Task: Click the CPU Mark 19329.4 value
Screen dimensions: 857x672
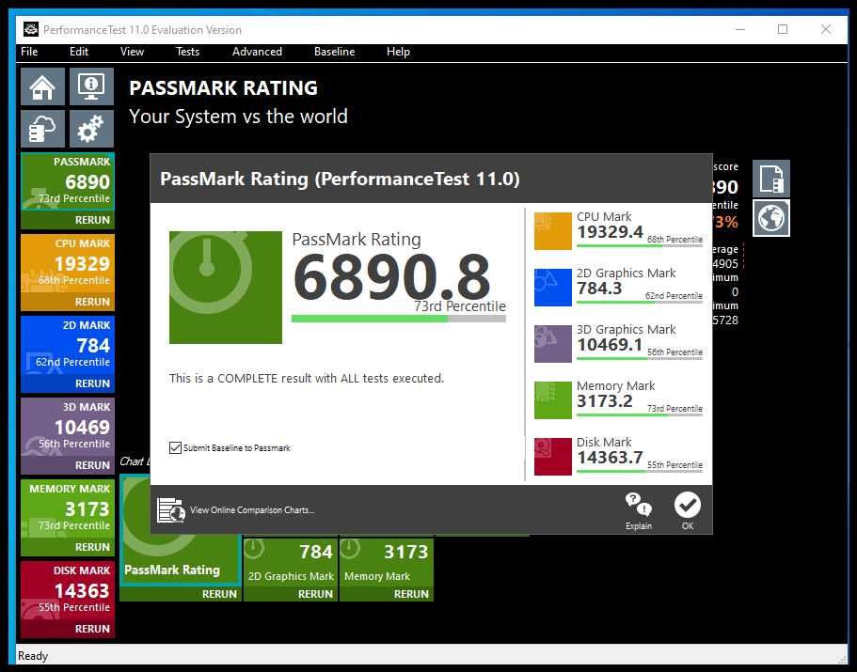Action: (610, 232)
